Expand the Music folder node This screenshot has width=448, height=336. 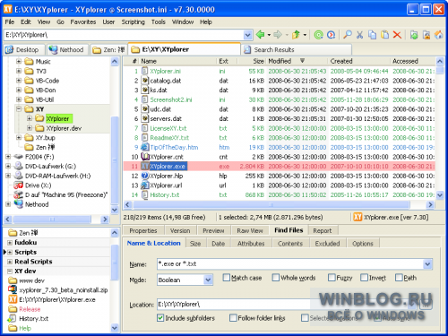point(19,62)
